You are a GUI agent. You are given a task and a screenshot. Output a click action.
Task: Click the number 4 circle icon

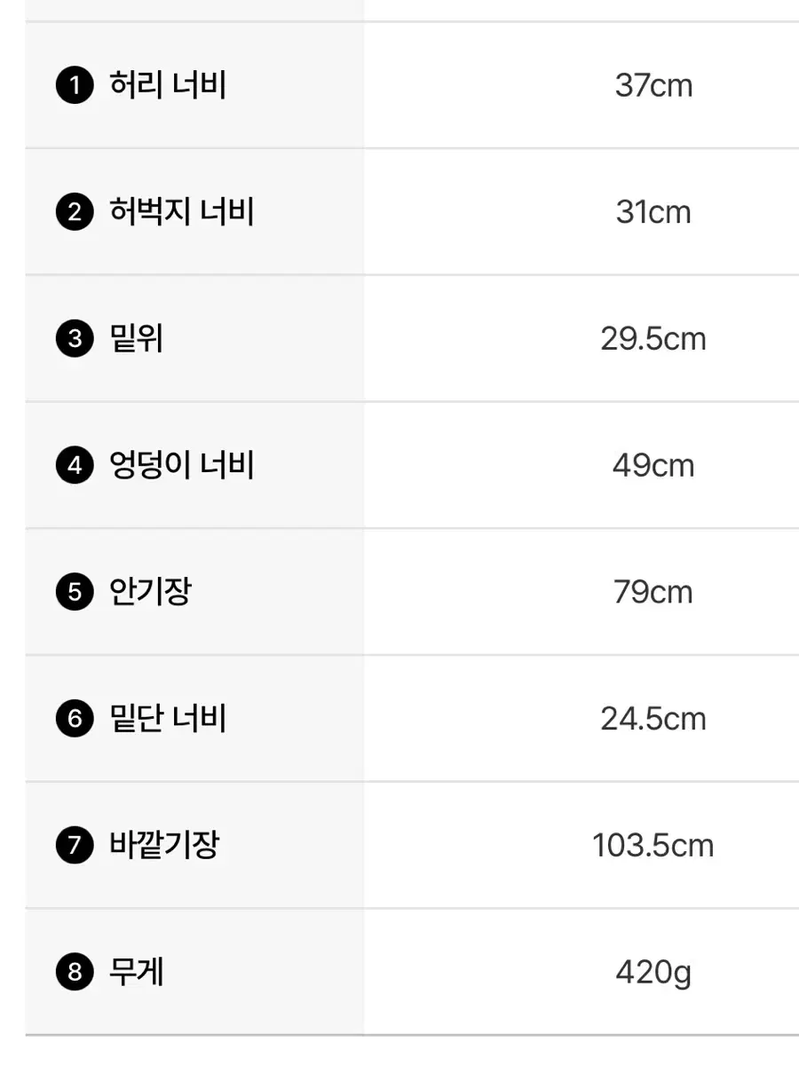[x=75, y=466]
